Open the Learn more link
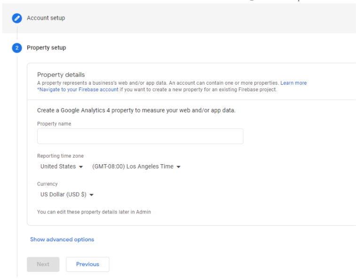 pos(293,83)
